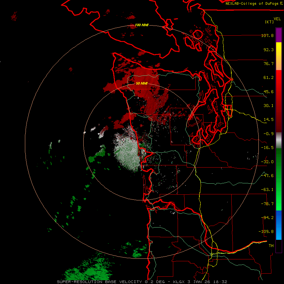Click the 14.5 velocity scale value
The height and width of the screenshot is (284, 284).
coord(269,120)
